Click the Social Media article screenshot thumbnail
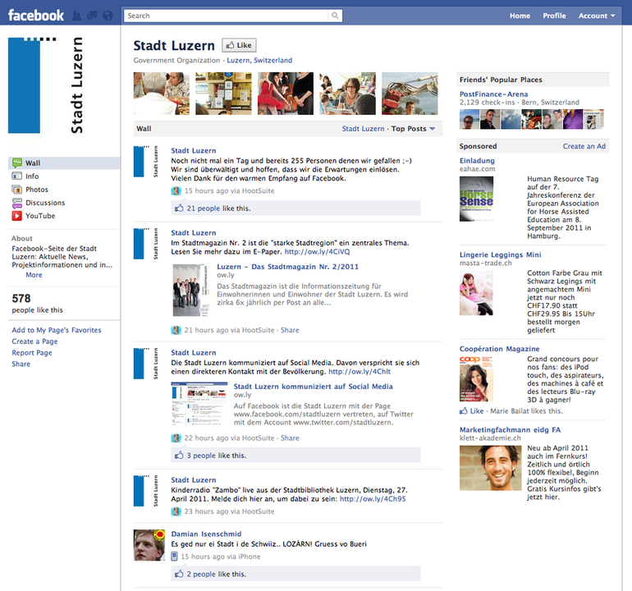The image size is (632, 591). click(199, 404)
